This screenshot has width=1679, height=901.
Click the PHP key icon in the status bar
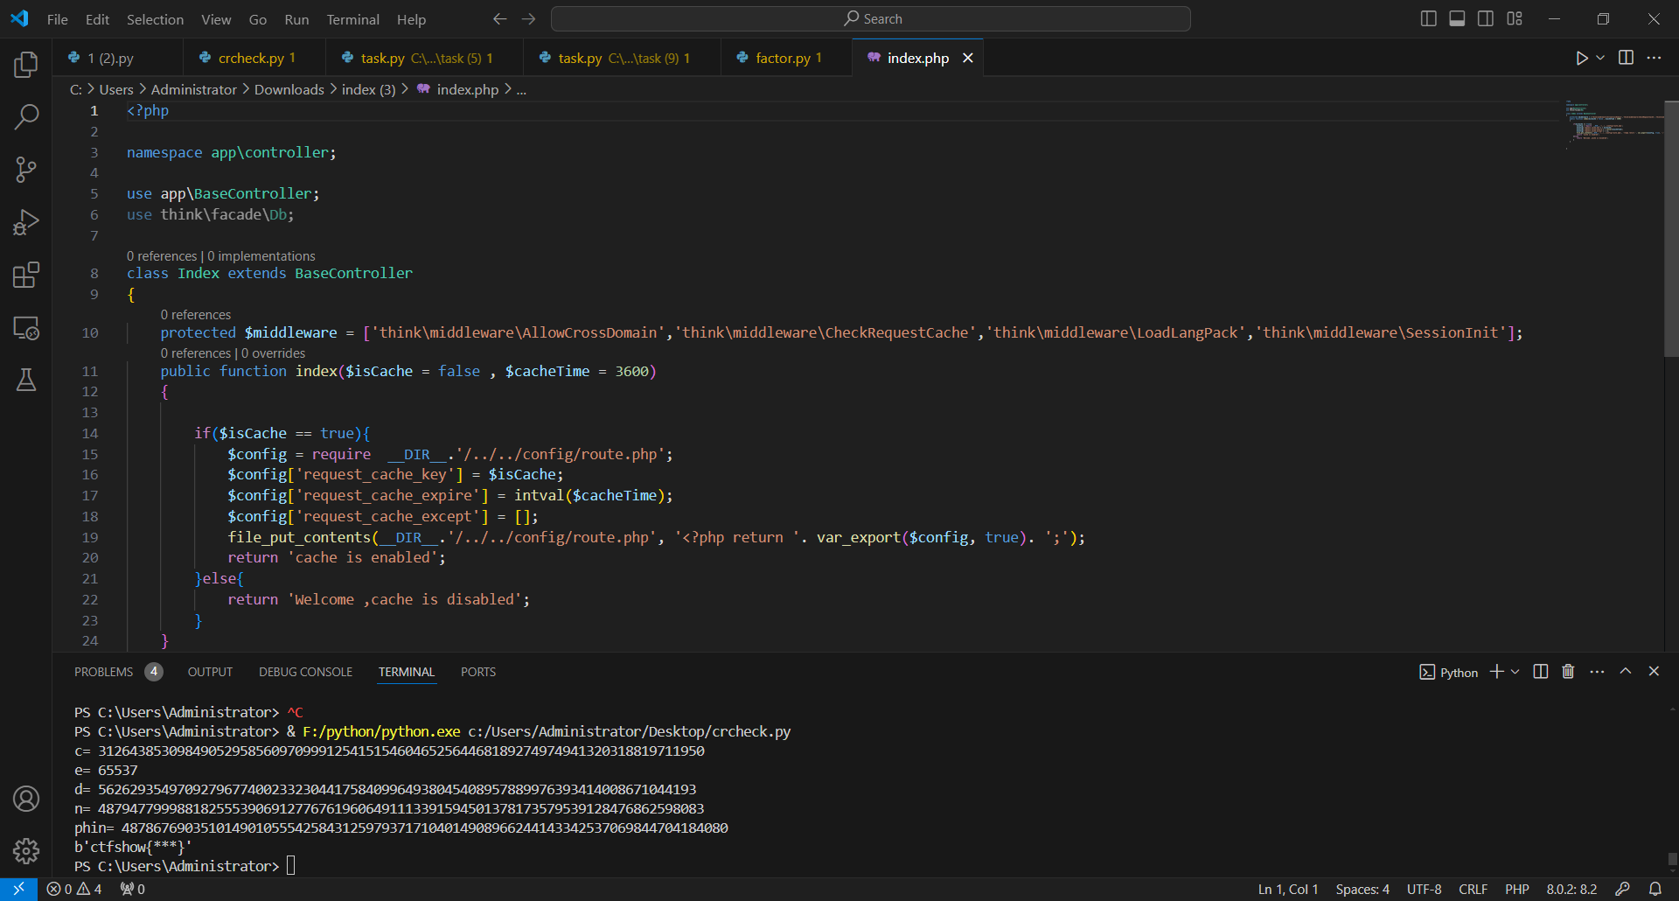point(1623,889)
